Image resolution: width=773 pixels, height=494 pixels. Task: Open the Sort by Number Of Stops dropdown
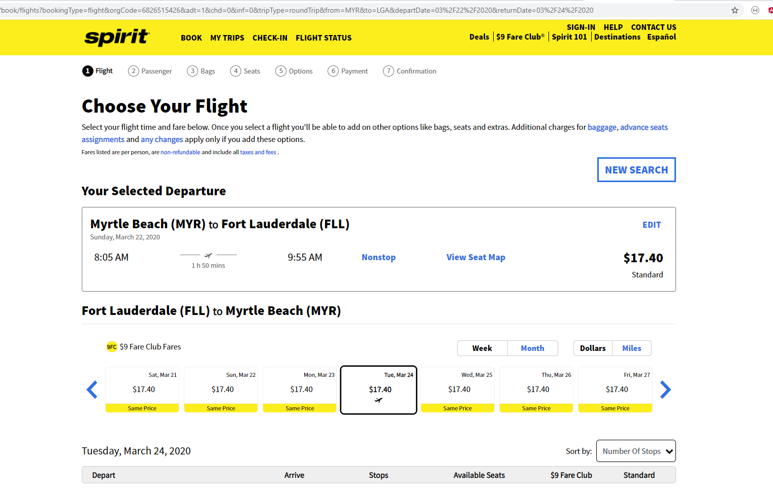tap(636, 451)
